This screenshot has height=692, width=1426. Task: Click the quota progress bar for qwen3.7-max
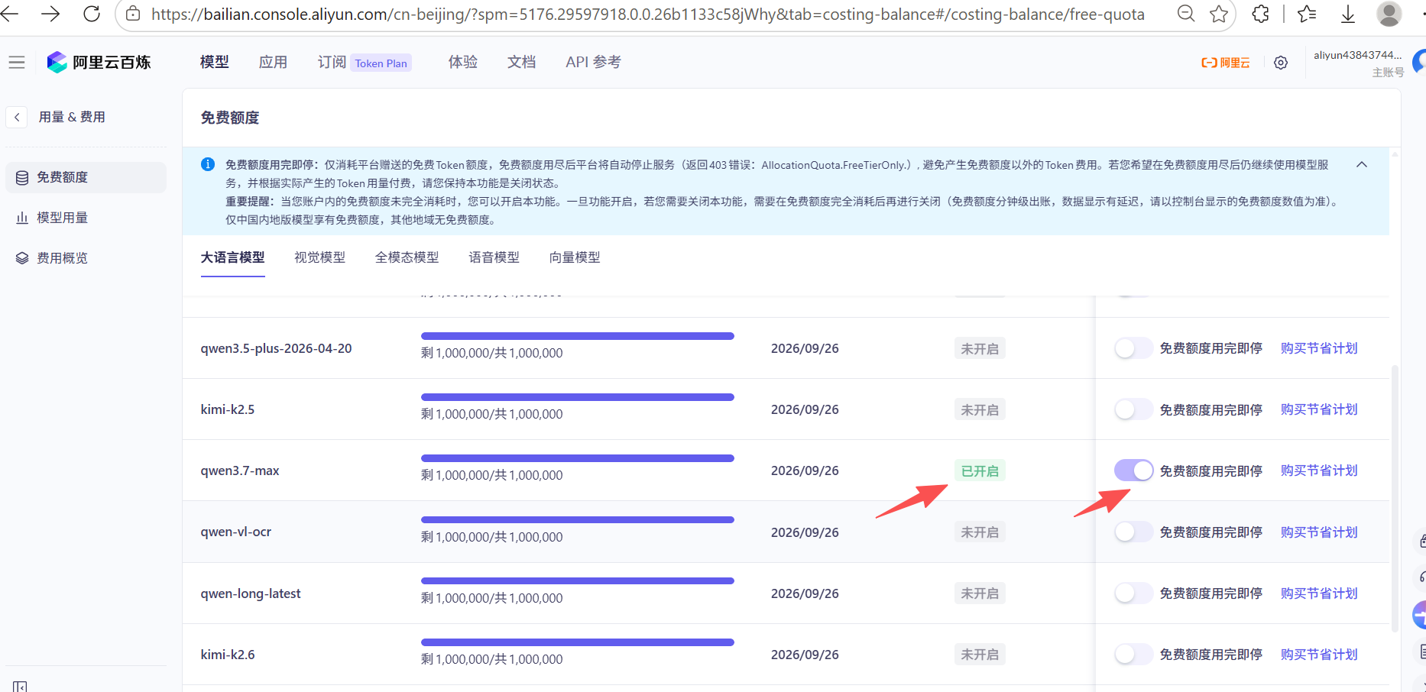[578, 458]
